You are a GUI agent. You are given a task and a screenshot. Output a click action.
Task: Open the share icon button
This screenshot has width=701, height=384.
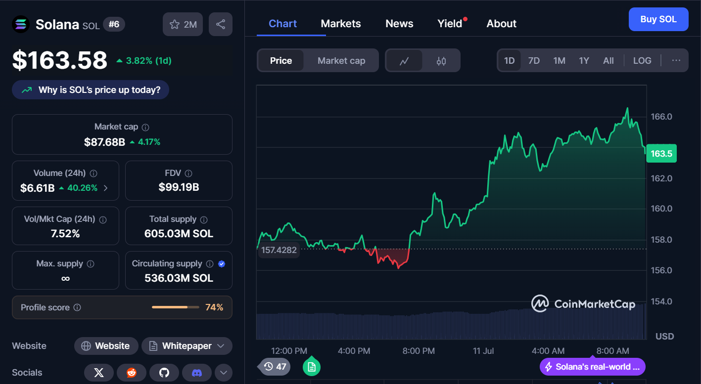pos(221,24)
